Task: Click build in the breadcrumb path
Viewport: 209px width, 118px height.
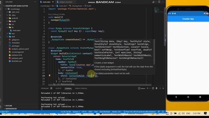Action: (89, 6)
